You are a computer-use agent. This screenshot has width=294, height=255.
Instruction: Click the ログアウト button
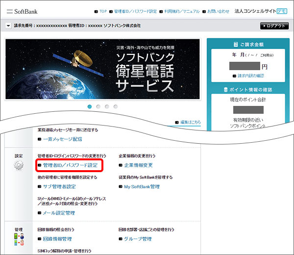click(x=274, y=25)
